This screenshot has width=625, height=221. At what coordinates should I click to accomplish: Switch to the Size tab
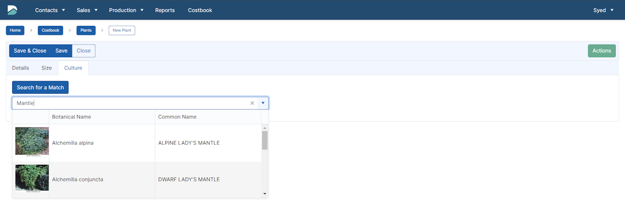(x=46, y=68)
